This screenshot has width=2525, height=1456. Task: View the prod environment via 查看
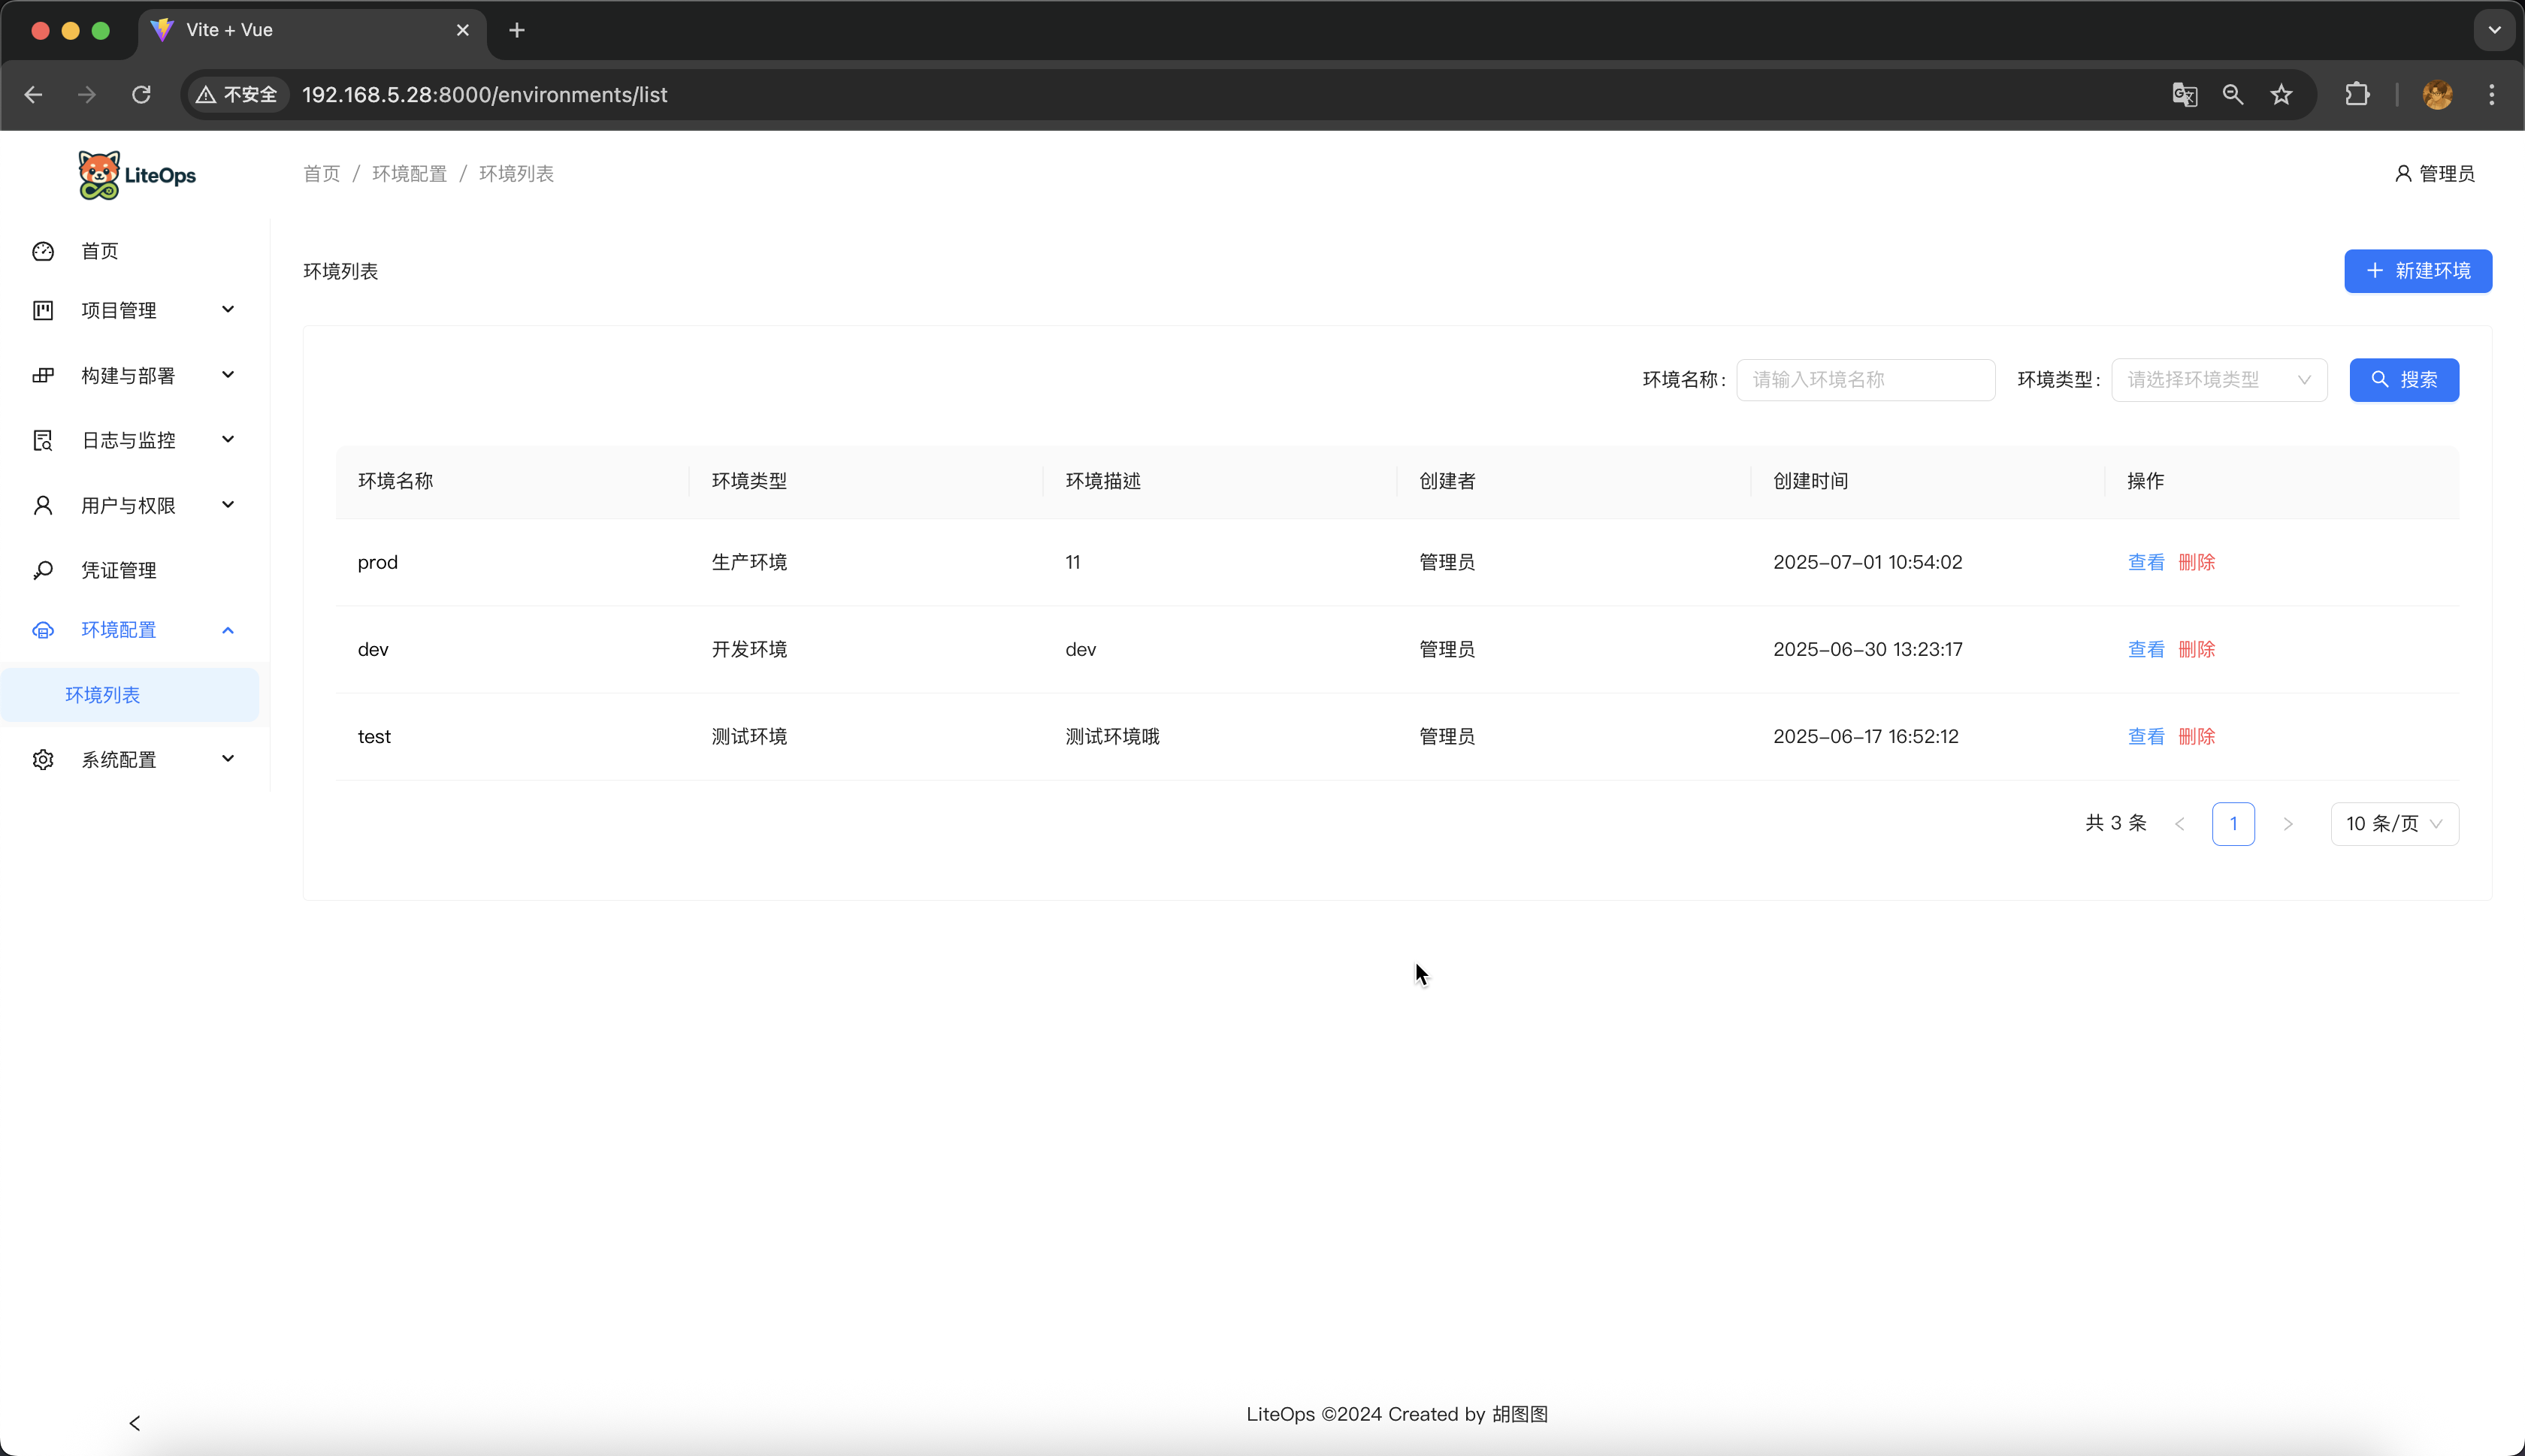(x=2146, y=563)
